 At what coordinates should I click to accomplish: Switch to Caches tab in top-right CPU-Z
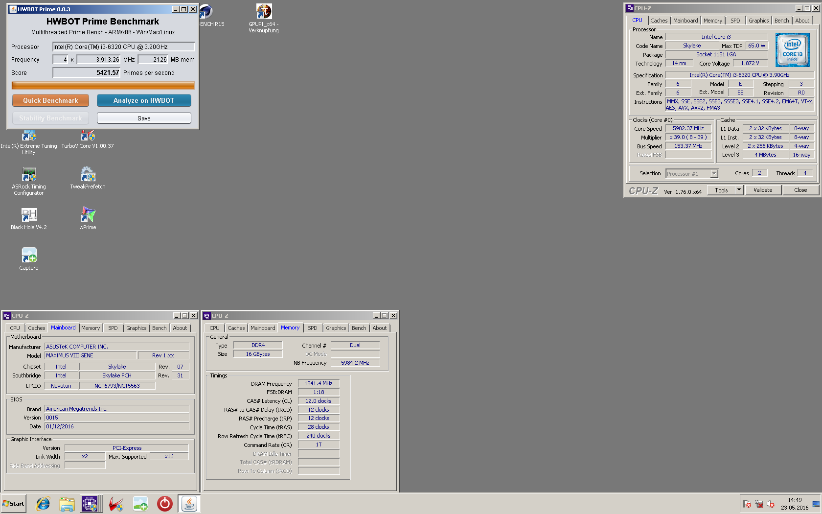point(659,21)
